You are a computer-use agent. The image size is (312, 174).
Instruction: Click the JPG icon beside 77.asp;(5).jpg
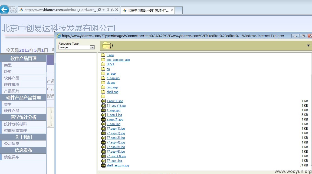103,147
